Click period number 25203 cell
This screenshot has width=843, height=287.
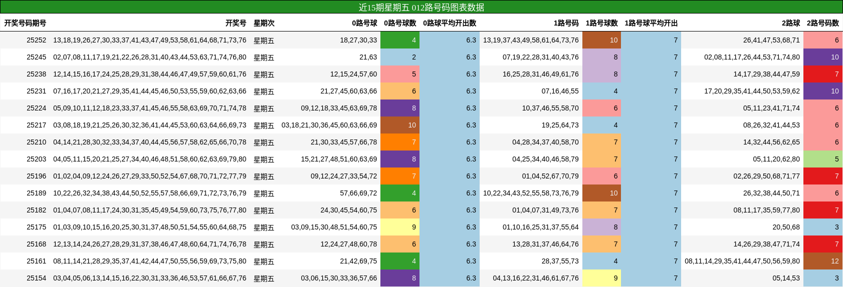[x=36, y=159]
